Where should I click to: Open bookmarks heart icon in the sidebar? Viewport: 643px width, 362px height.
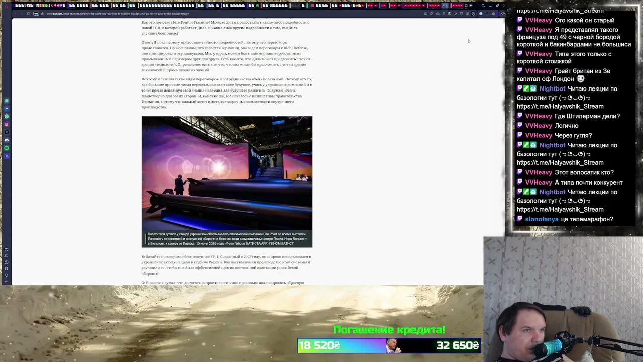[7, 250]
